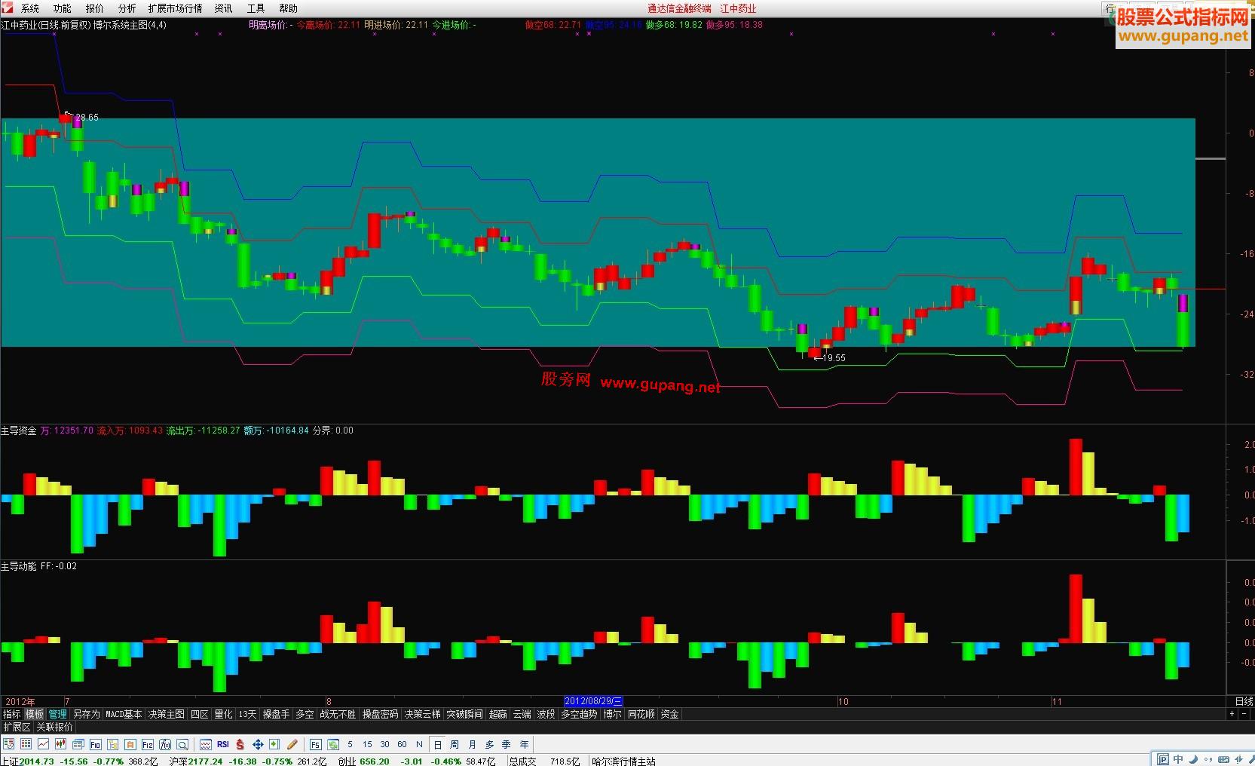The image size is (1255, 766).
Task: Open the 系统 menu
Action: pyautogui.click(x=30, y=8)
